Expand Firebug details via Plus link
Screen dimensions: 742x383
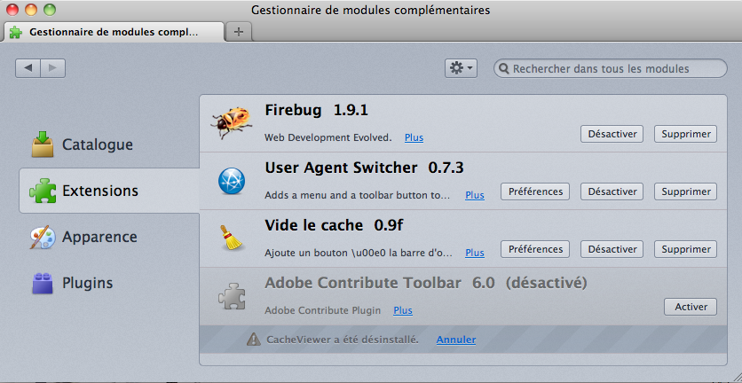pyautogui.click(x=414, y=137)
